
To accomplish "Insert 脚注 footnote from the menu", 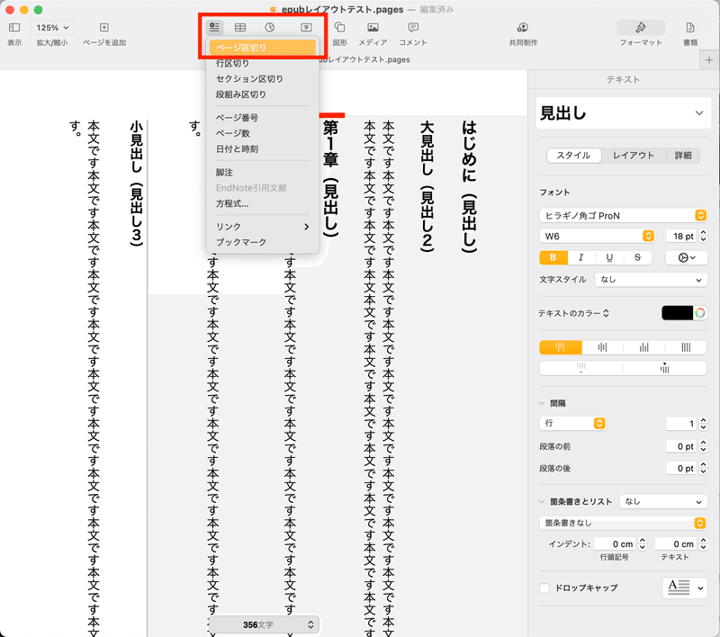I will tap(262, 172).
